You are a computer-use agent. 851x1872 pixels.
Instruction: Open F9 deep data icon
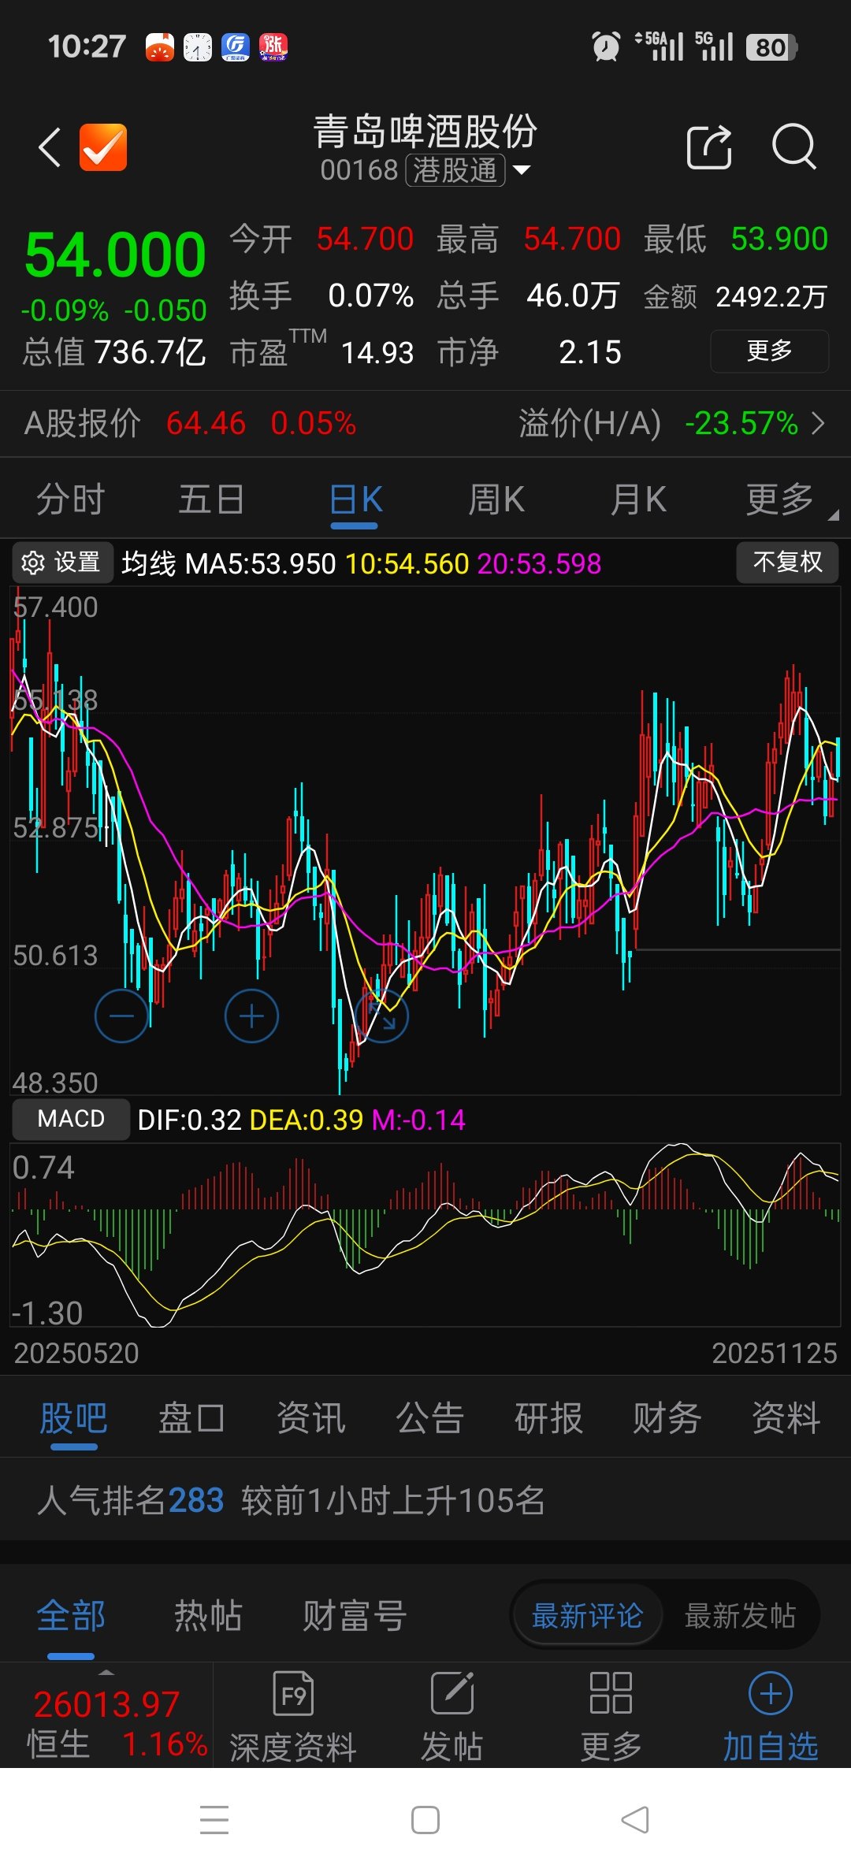[293, 1693]
